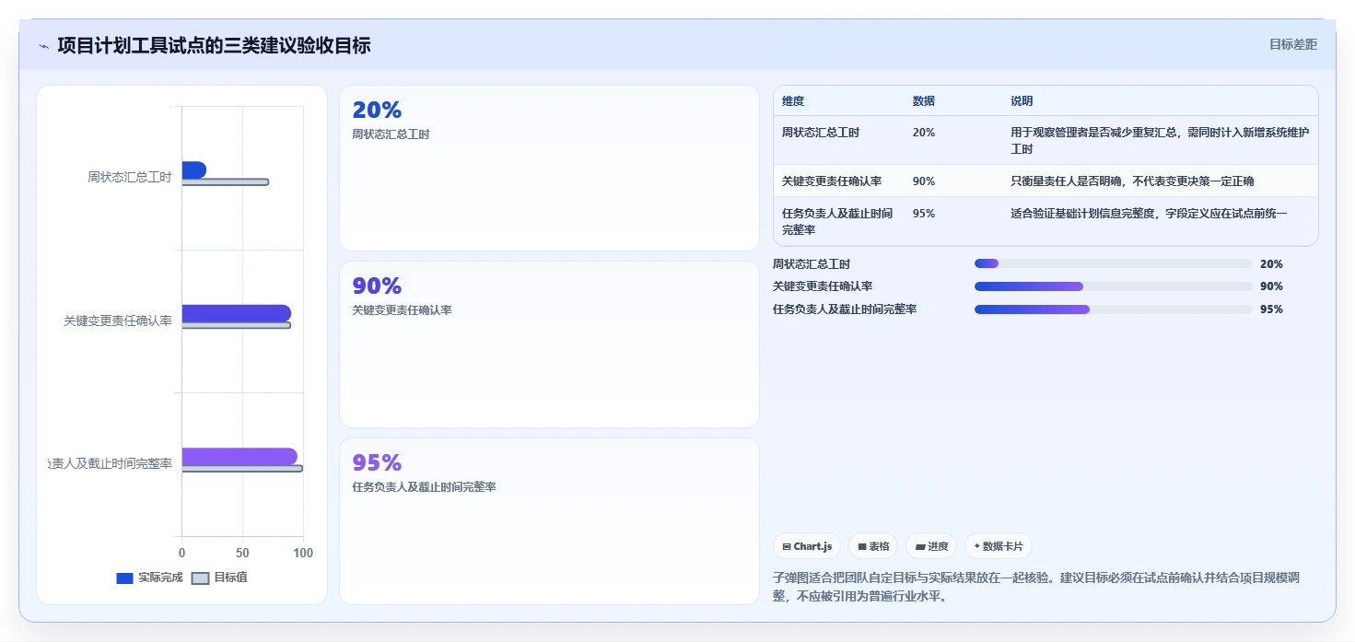Click the 目标差距 label in the header
The height and width of the screenshot is (642, 1355).
(x=1293, y=44)
